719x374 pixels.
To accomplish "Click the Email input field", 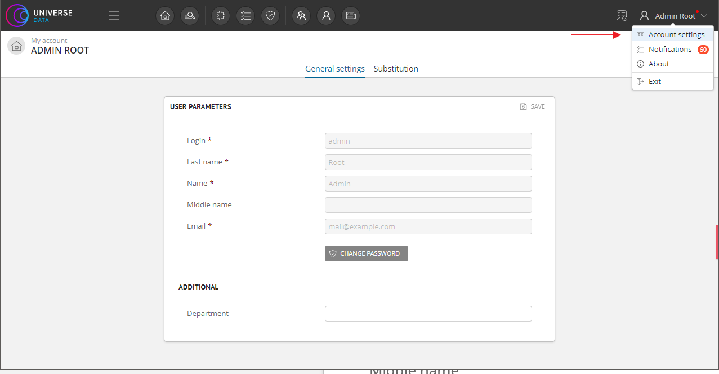I will [428, 226].
